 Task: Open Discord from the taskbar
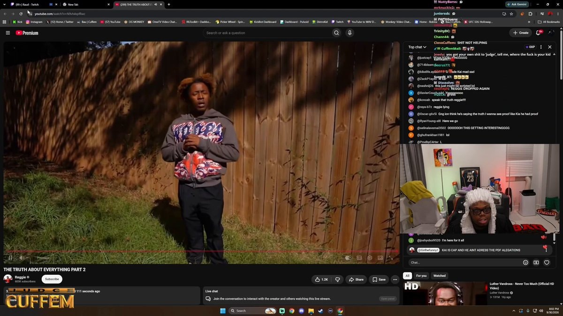tap(302, 310)
